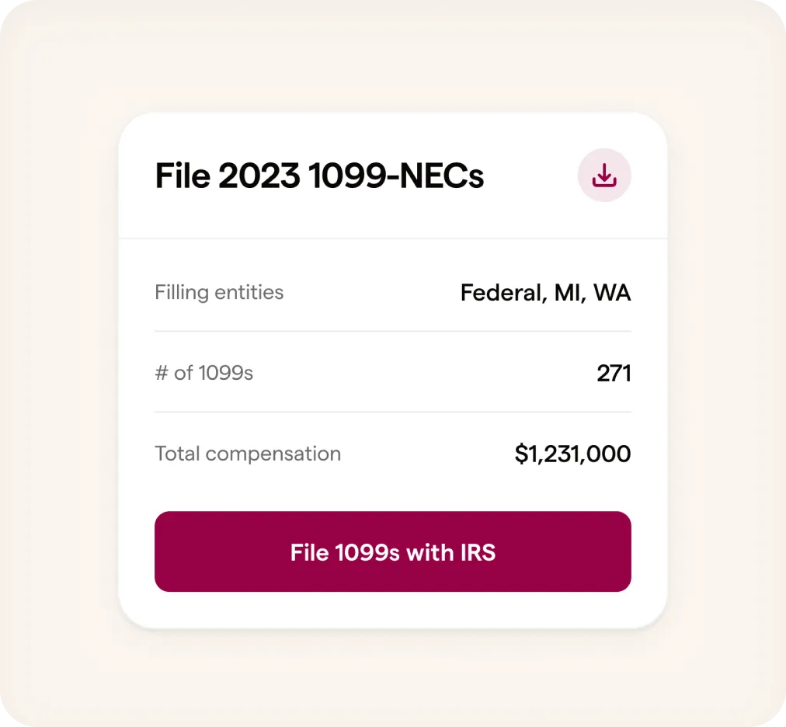786x727 pixels.
Task: Select the Filling entities row
Action: (x=219, y=292)
